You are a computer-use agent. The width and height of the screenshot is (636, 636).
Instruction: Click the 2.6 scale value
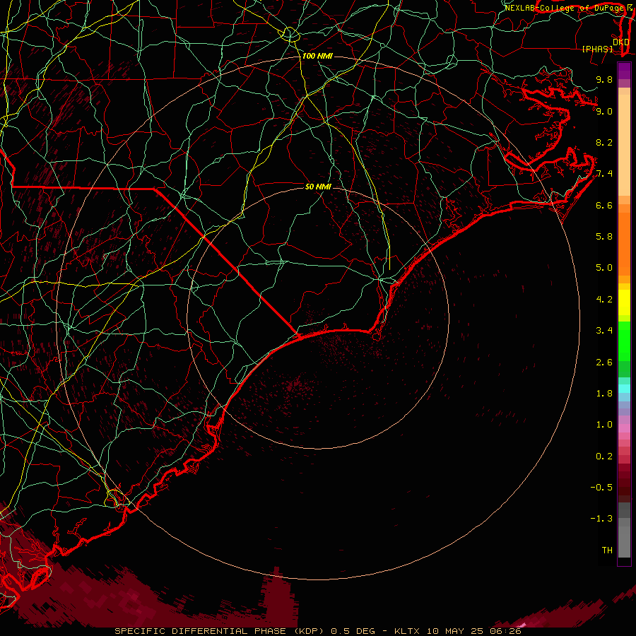[x=604, y=363]
